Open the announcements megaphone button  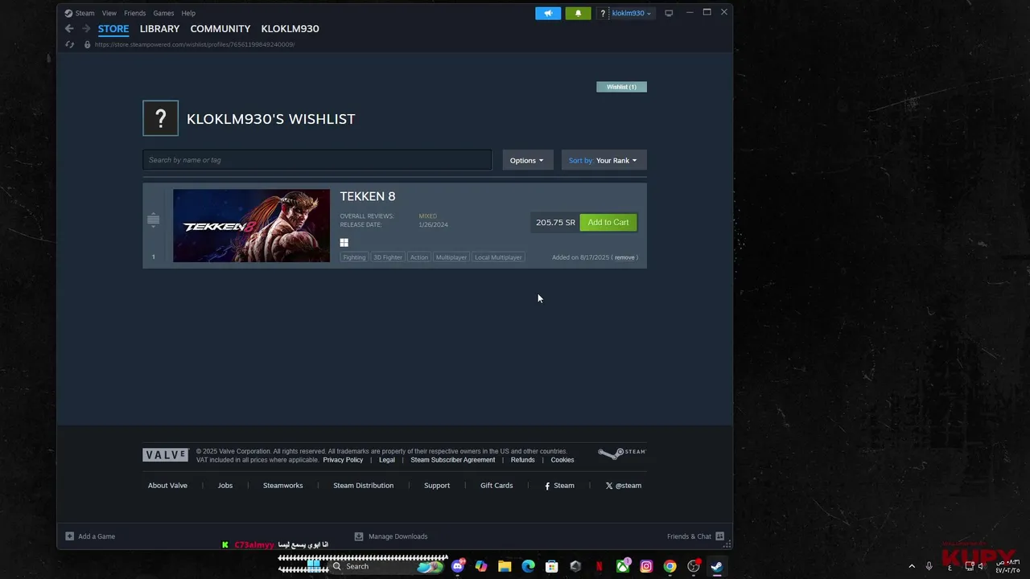(x=548, y=13)
